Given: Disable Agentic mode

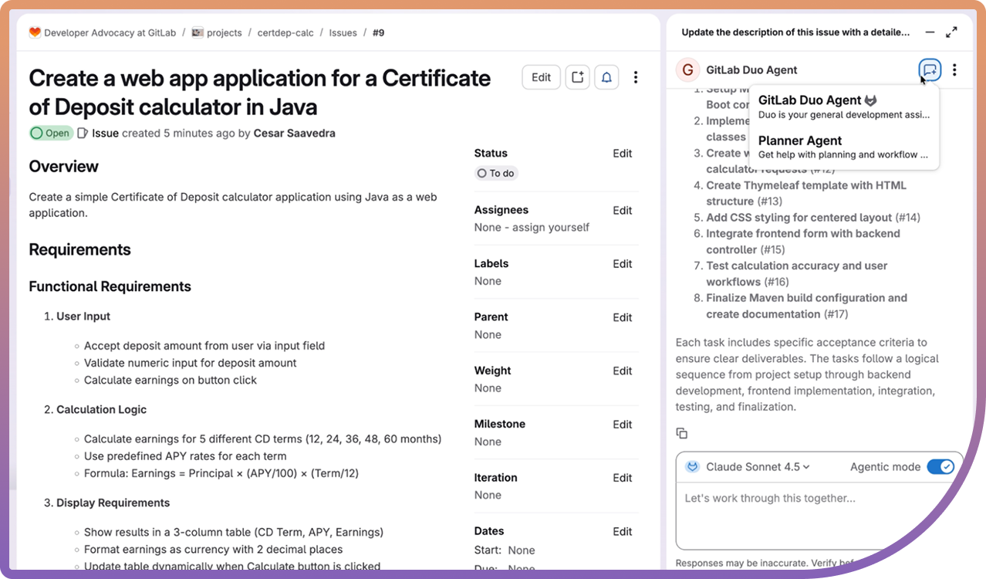Looking at the screenshot, I should (x=942, y=466).
